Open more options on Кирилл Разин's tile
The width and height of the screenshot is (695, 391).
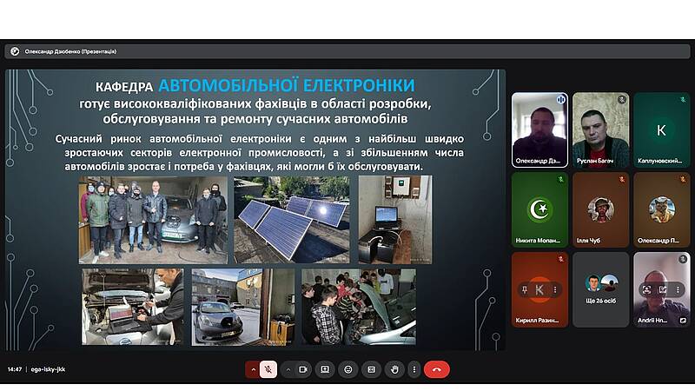[555, 288]
